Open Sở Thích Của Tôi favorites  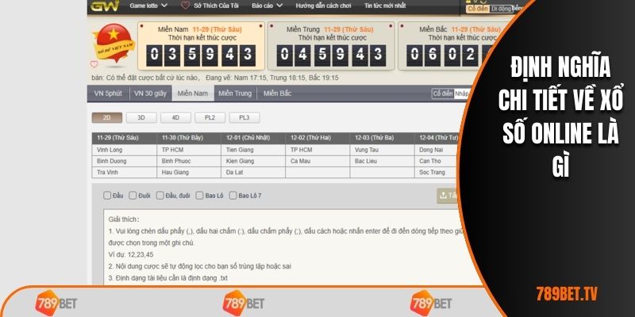(216, 6)
